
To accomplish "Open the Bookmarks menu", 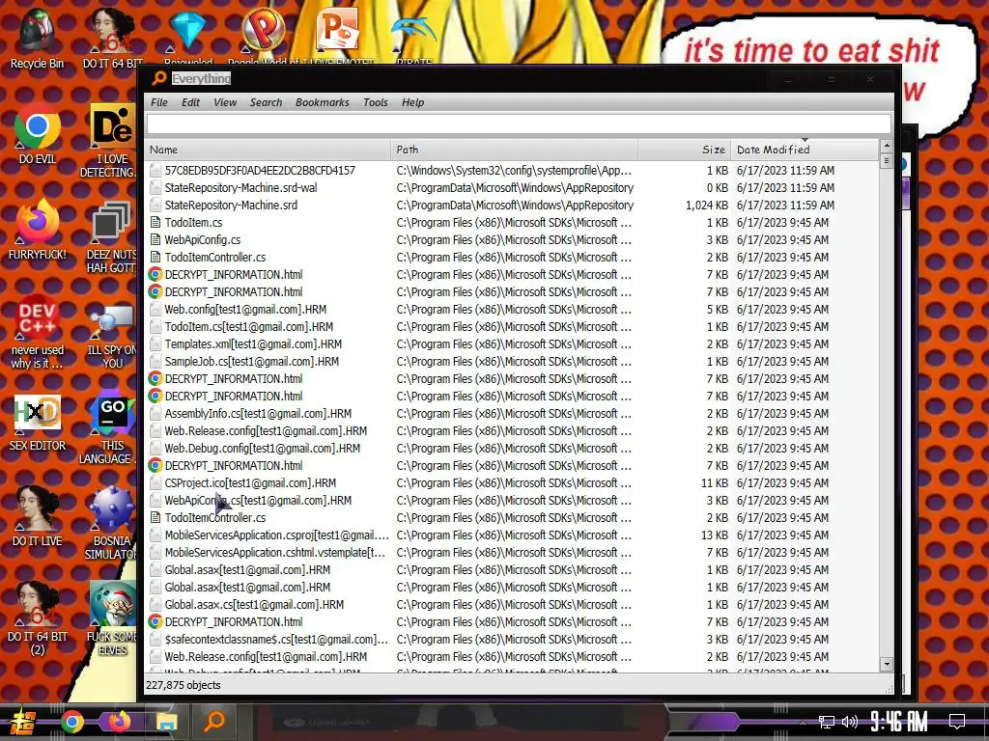I will click(323, 102).
